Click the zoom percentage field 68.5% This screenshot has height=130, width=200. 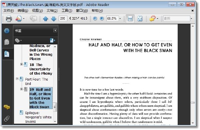(113, 19)
